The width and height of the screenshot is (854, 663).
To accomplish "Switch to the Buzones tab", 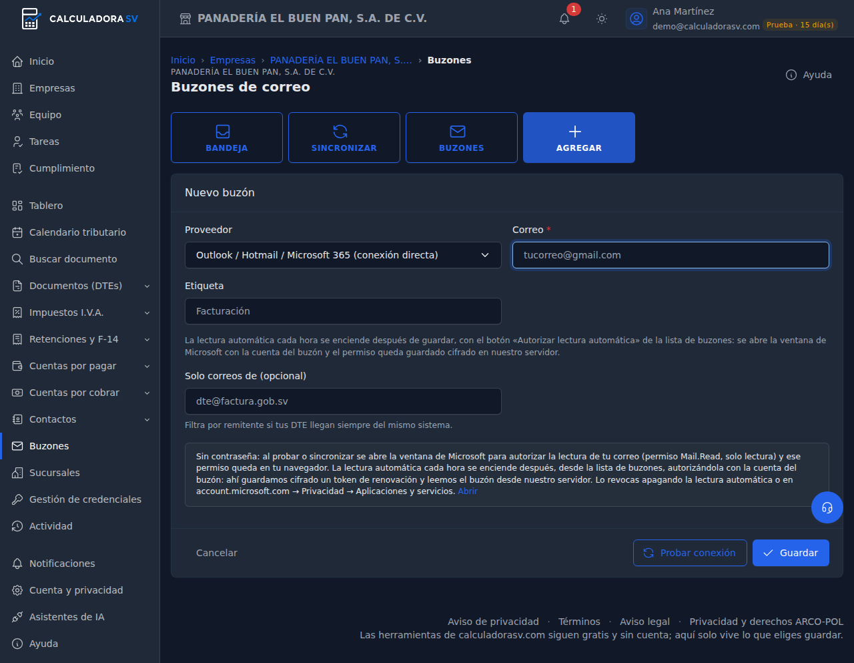I will point(462,138).
